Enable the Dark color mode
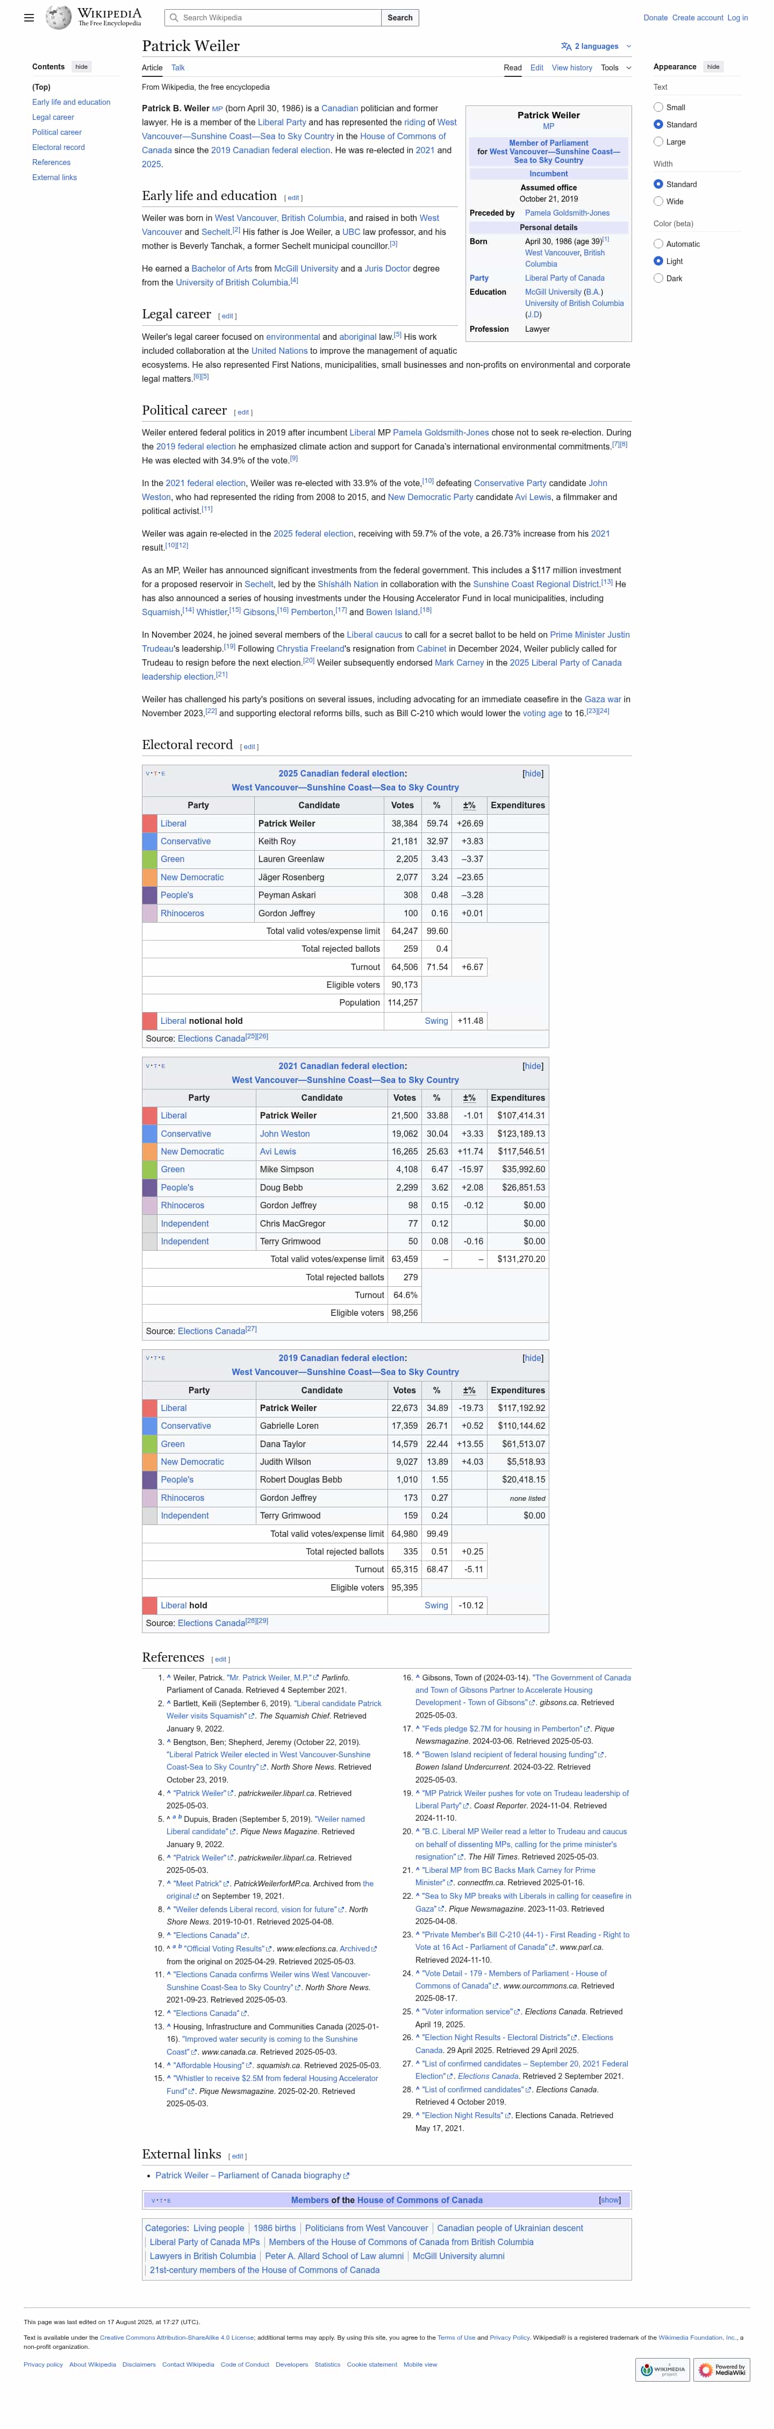The height and width of the screenshot is (2429, 774). tap(658, 278)
